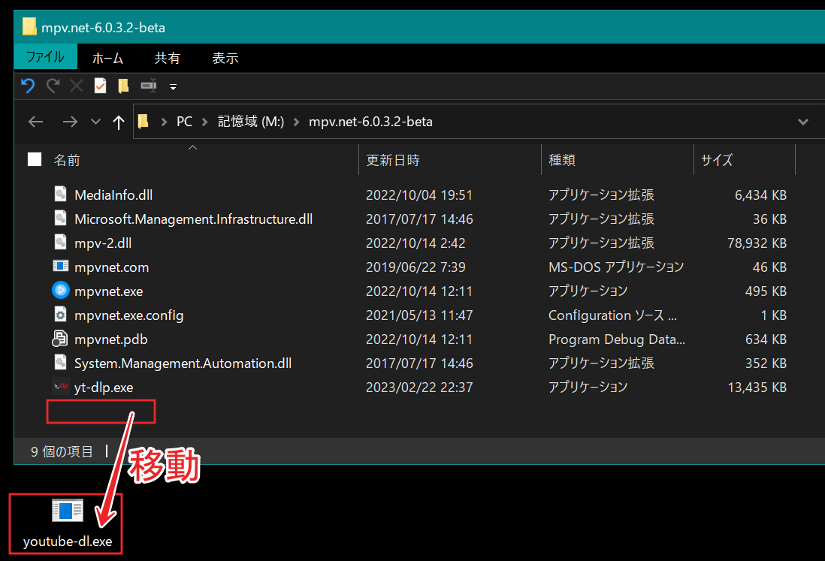Select the MediaInfo.dll file via its checkbox area
Image resolution: width=825 pixels, height=561 pixels.
60,195
